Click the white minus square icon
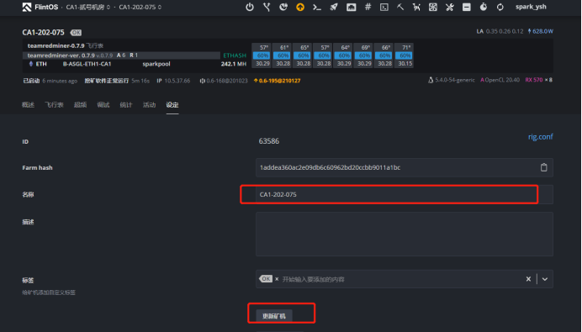Screen dimensions: 582x332 [467, 7]
